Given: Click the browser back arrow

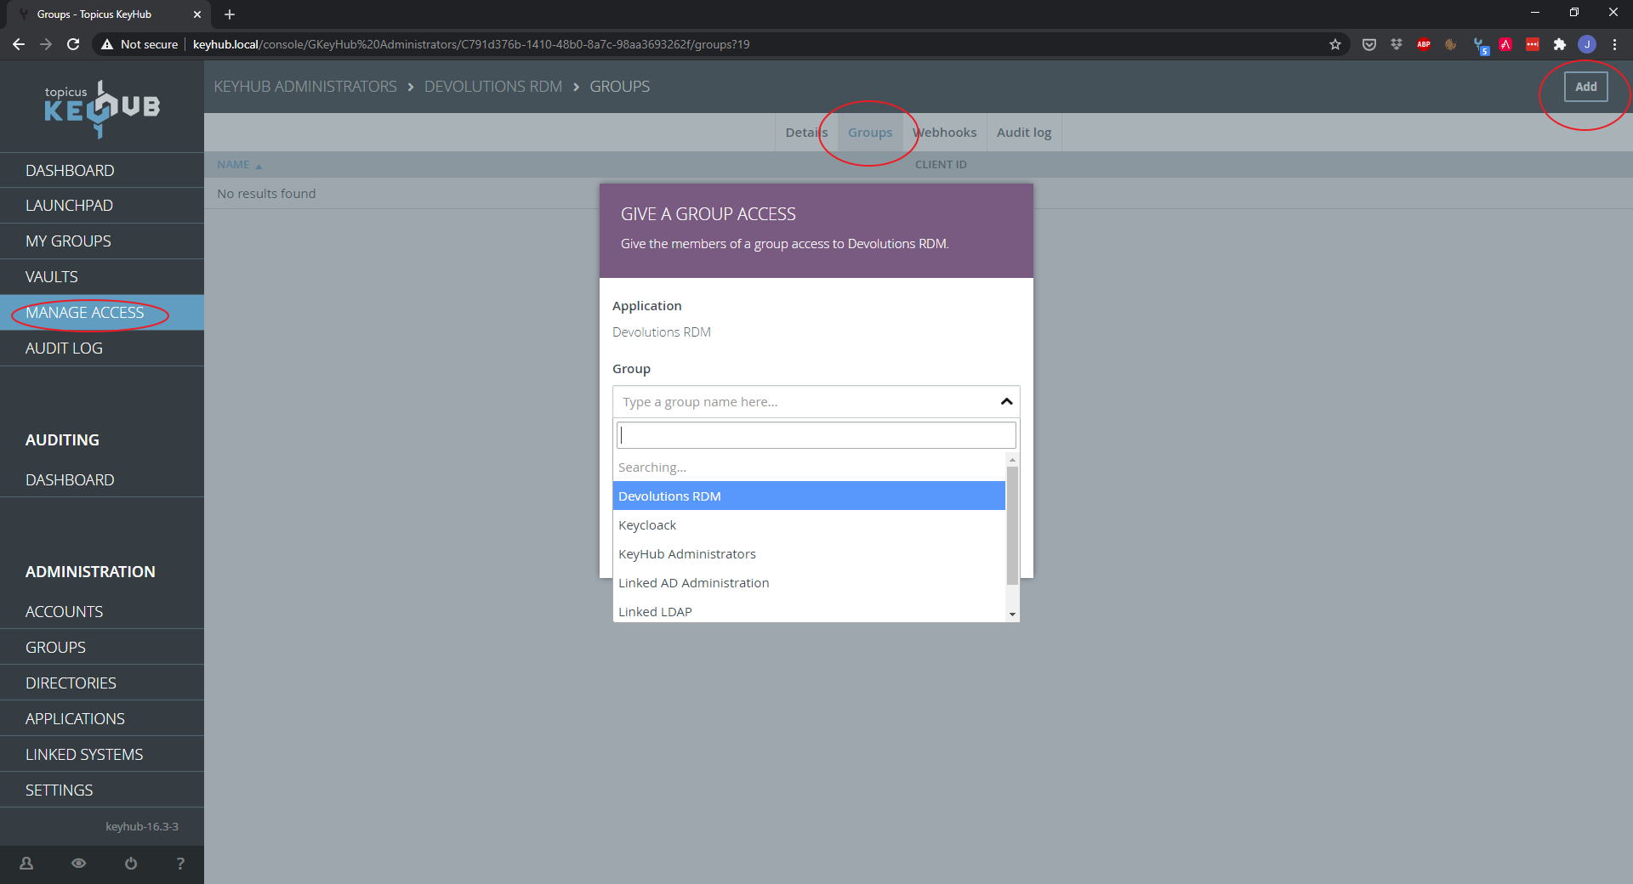Looking at the screenshot, I should [x=19, y=44].
